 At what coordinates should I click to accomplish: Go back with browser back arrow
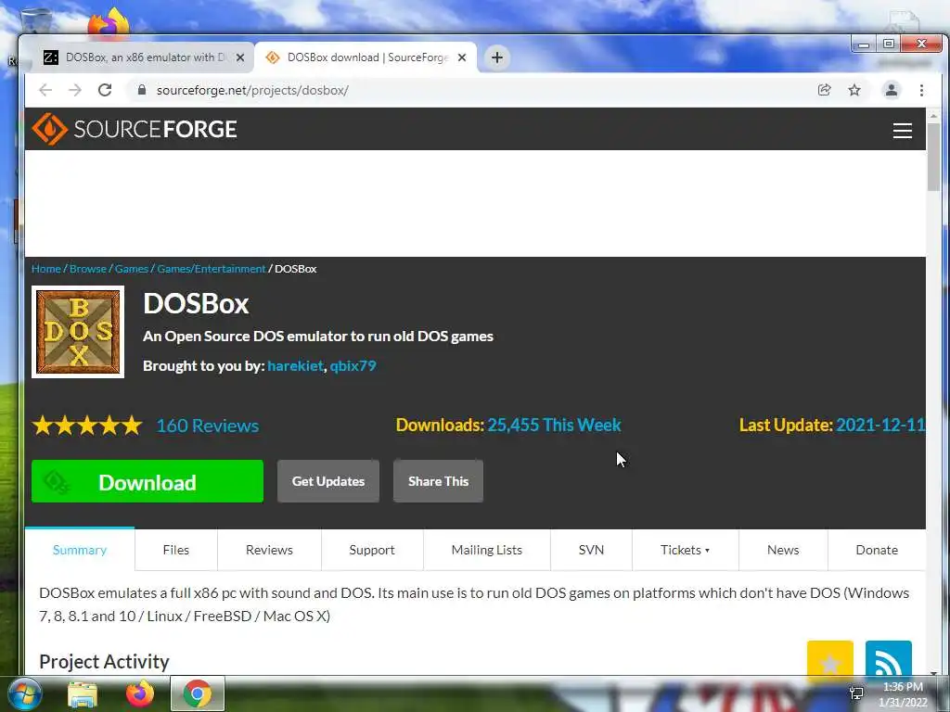pos(45,90)
